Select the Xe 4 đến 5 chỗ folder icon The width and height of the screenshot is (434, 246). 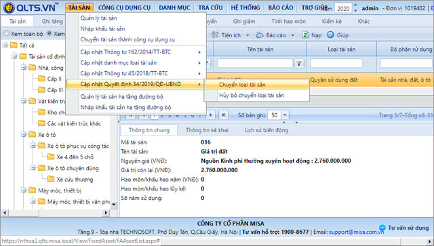51,157
